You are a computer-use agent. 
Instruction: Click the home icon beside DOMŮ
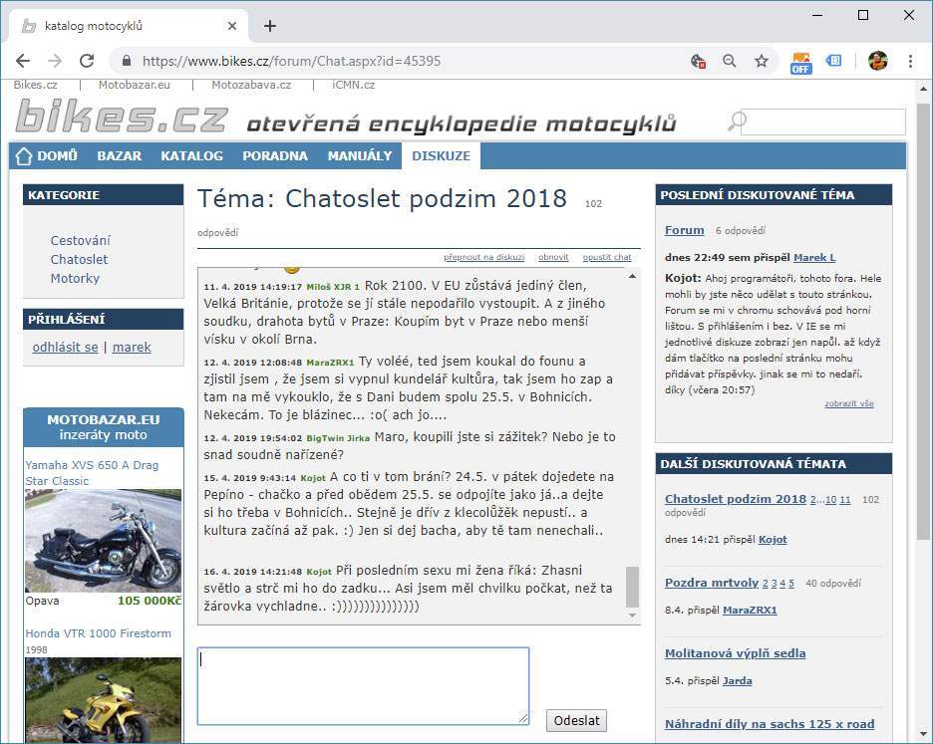click(x=25, y=155)
